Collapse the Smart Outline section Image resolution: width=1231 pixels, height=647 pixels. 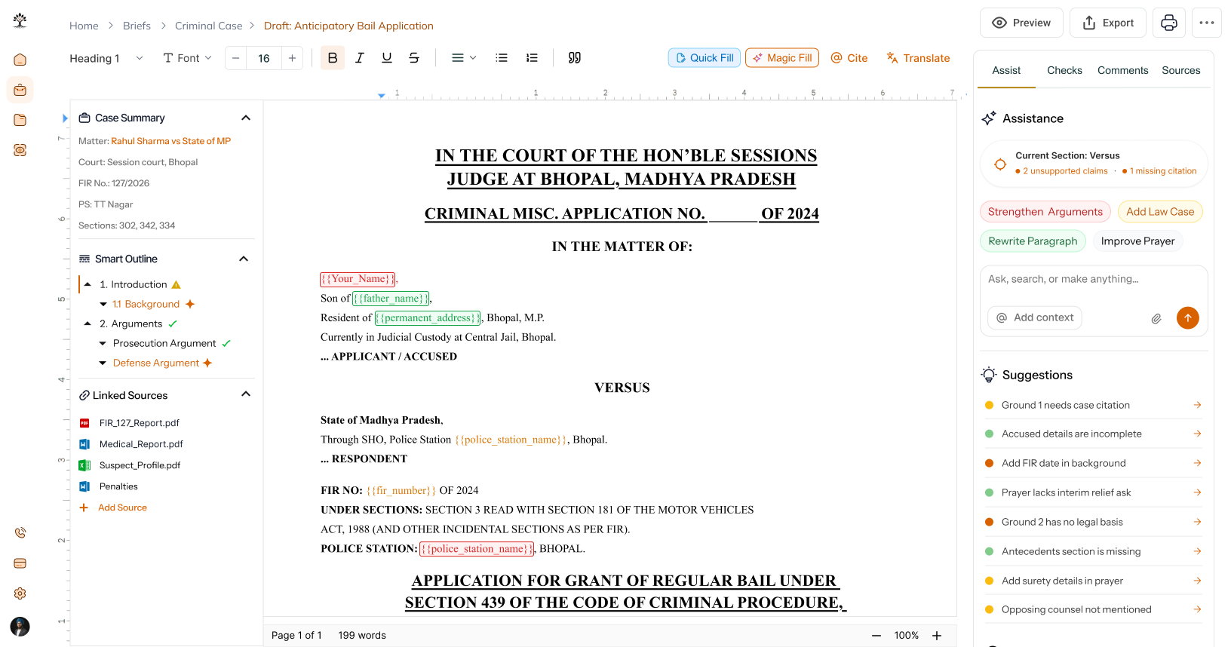click(244, 259)
